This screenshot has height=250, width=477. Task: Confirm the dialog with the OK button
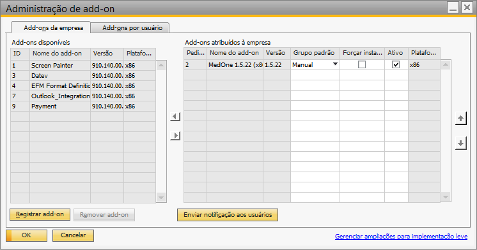(x=26, y=235)
